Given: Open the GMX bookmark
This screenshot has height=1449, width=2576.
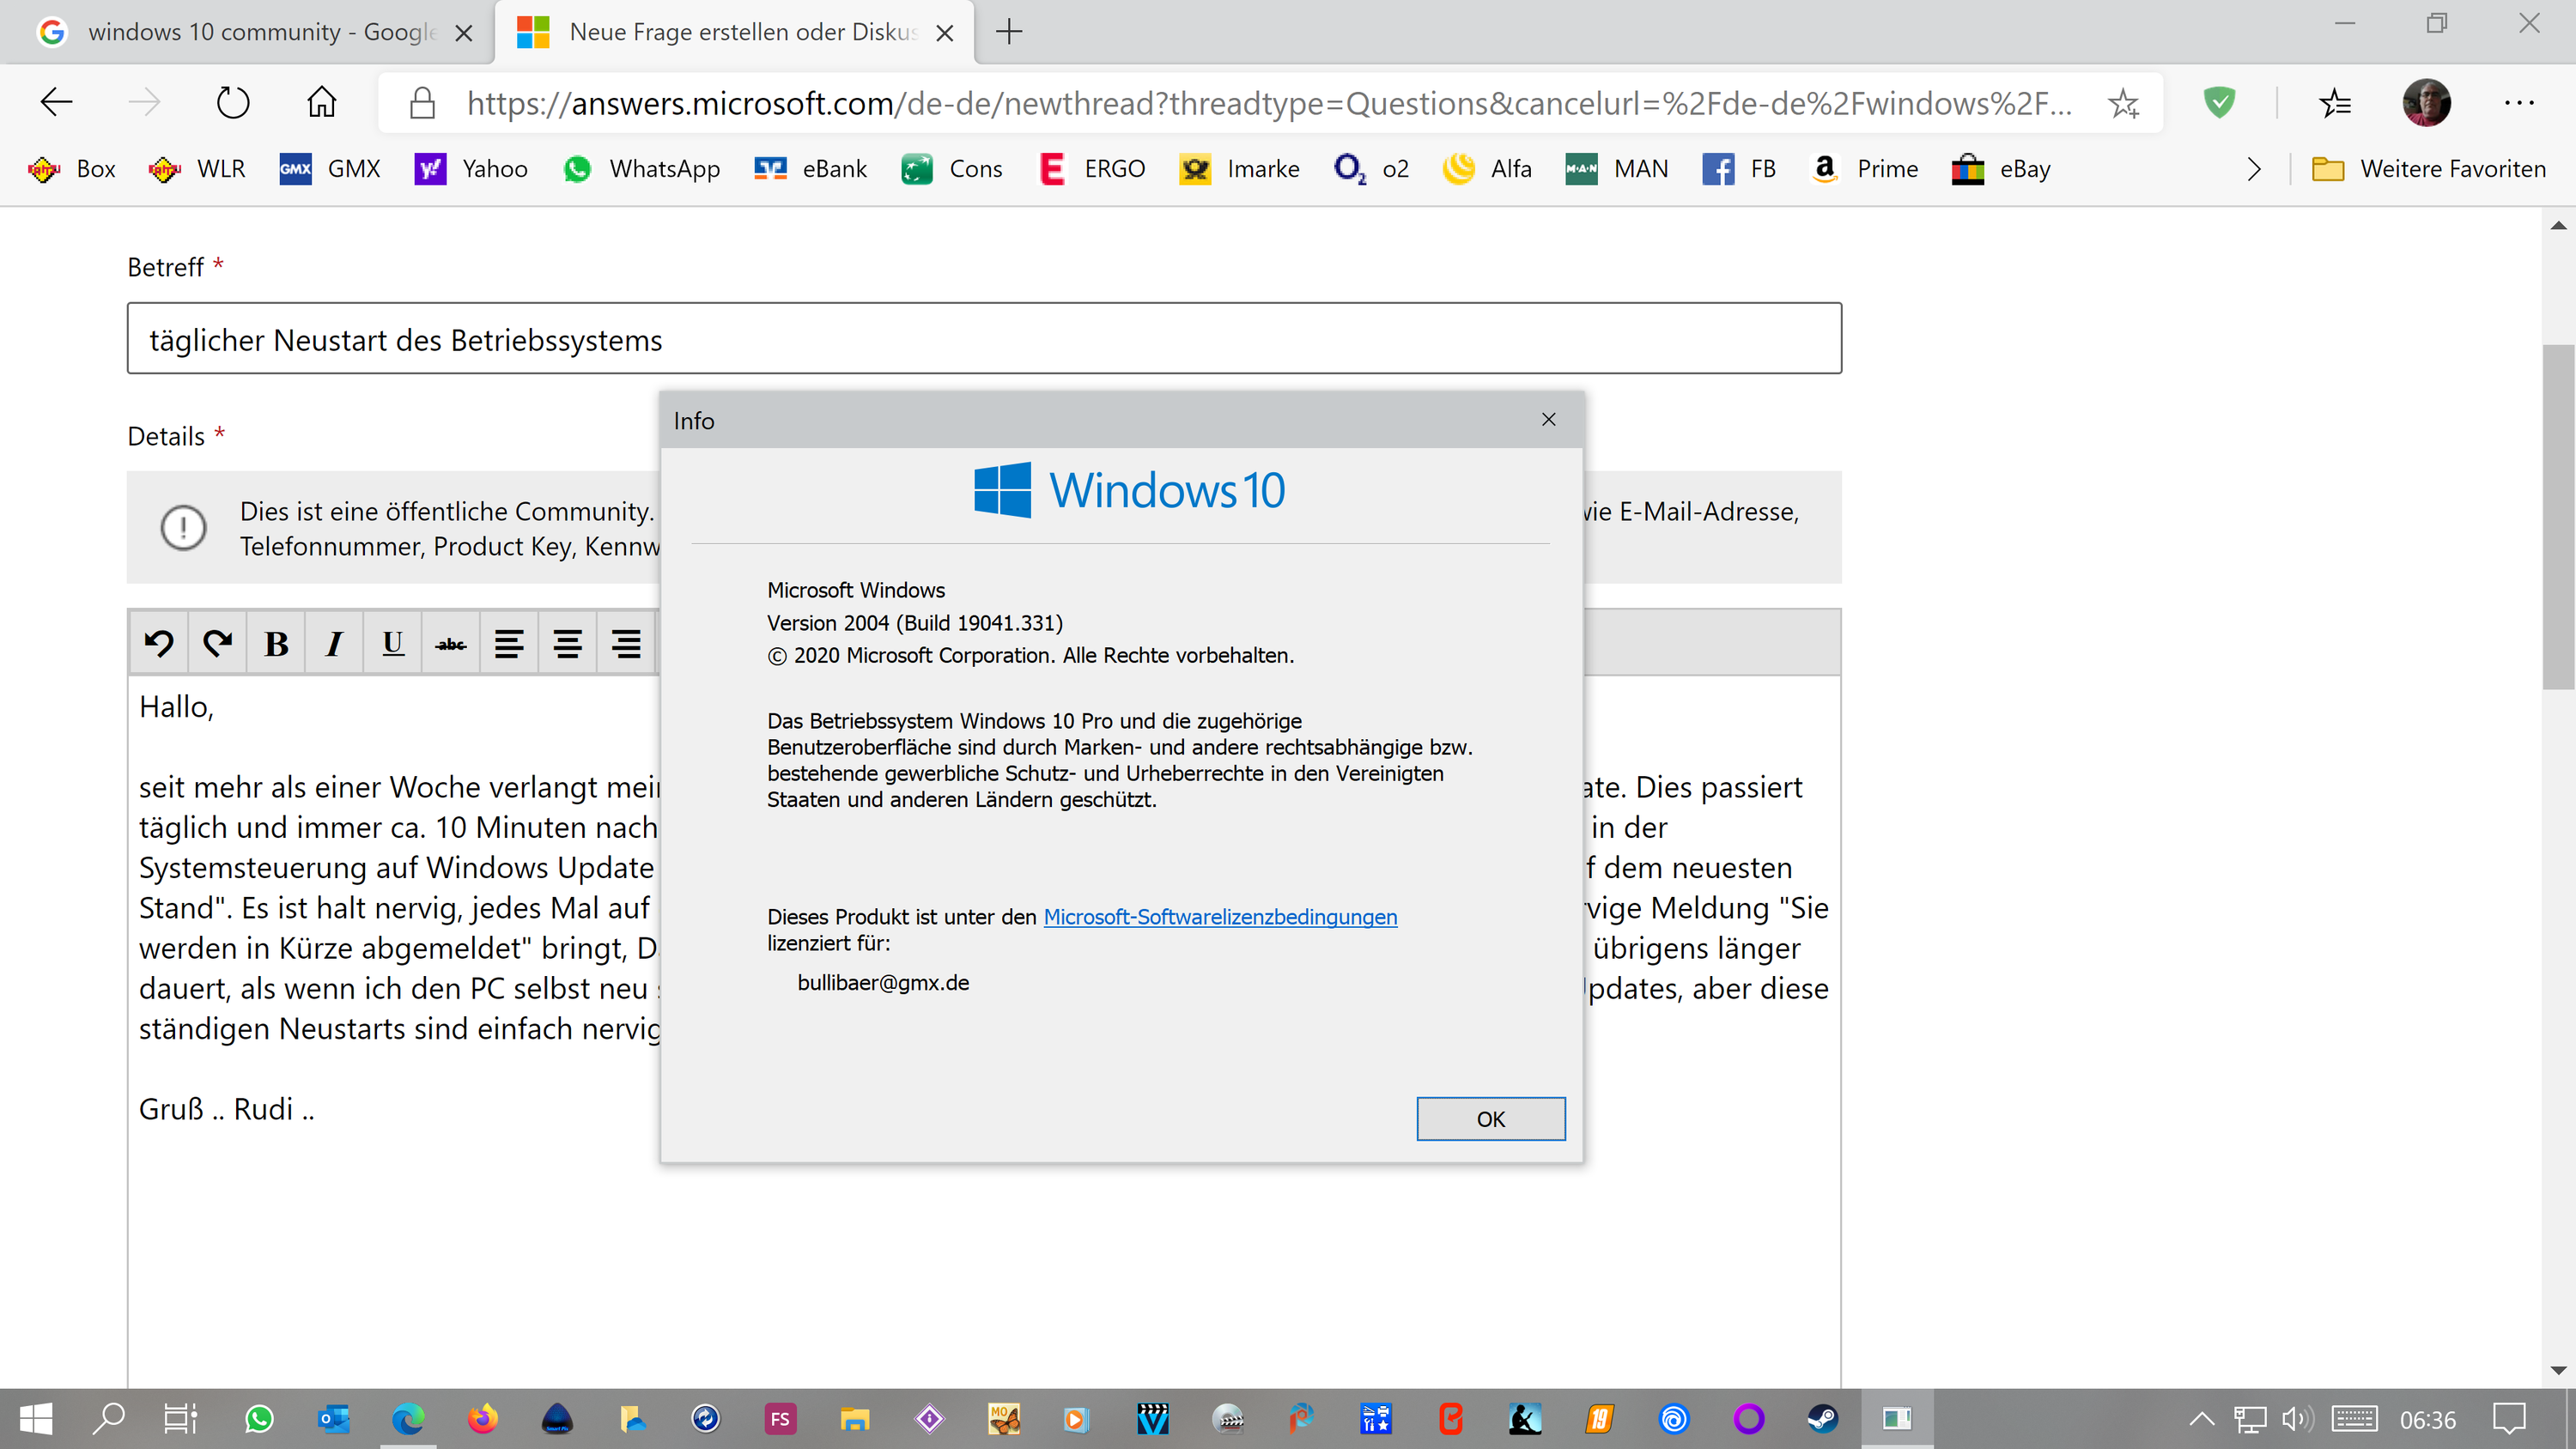Looking at the screenshot, I should click(330, 169).
